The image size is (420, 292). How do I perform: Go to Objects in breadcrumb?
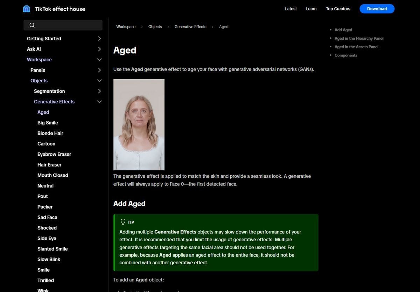click(x=155, y=27)
